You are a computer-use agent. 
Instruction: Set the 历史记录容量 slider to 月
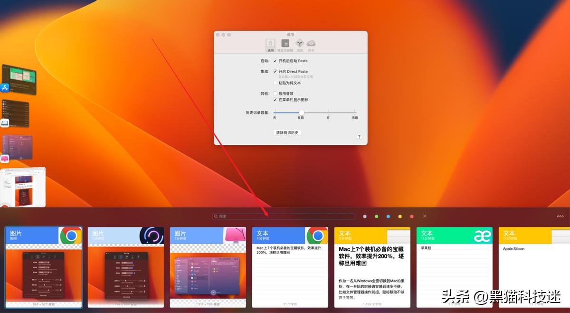click(x=327, y=112)
